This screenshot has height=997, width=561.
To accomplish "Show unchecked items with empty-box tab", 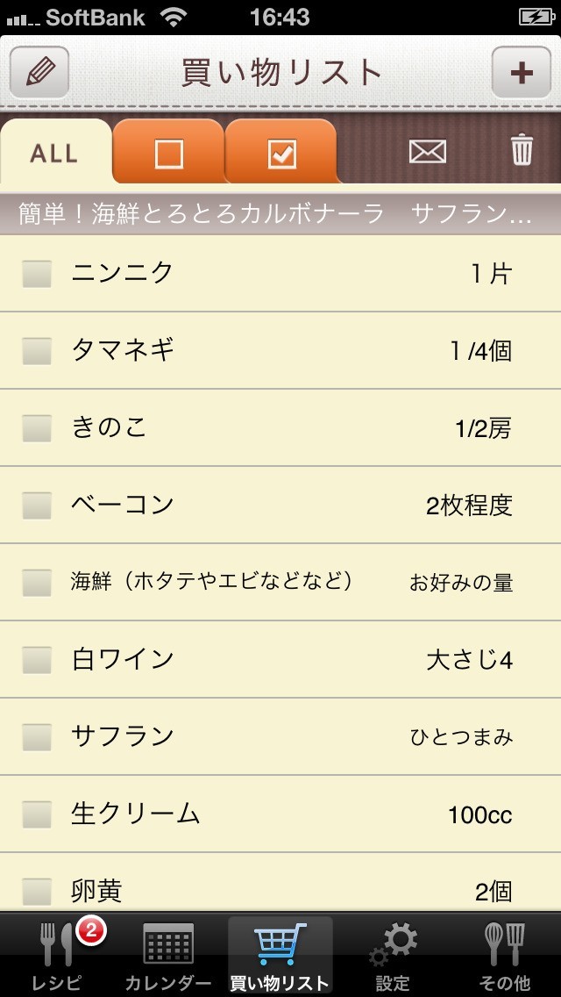I will (168, 154).
